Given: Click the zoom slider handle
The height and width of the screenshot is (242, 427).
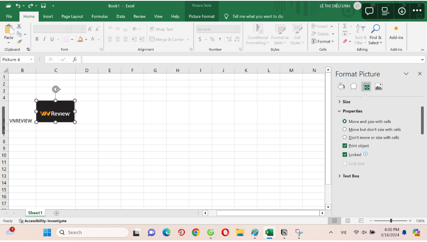Looking at the screenshot, I should point(391,221).
